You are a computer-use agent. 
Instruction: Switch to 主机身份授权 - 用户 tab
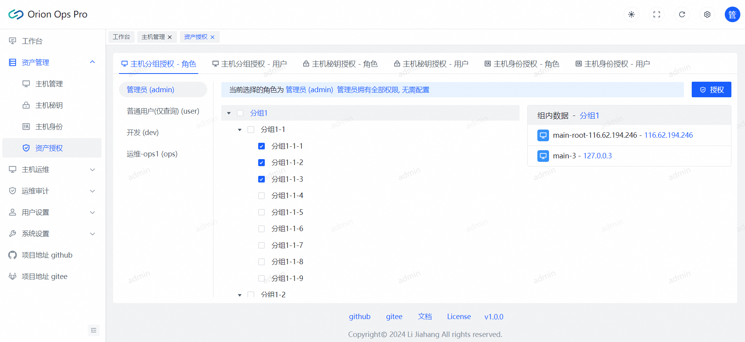[x=612, y=64]
